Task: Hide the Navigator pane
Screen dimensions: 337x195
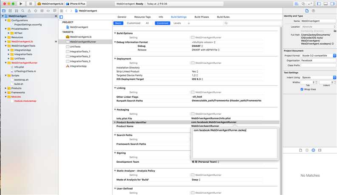Action: point(319,4)
